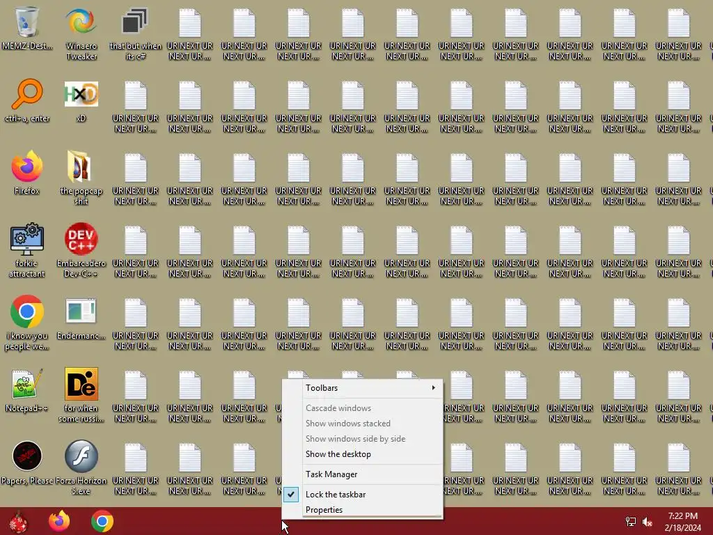Open Chrome from the taskbar
The width and height of the screenshot is (713, 535).
point(102,521)
